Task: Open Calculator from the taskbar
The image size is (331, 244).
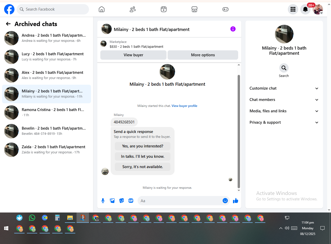Action: point(57,218)
